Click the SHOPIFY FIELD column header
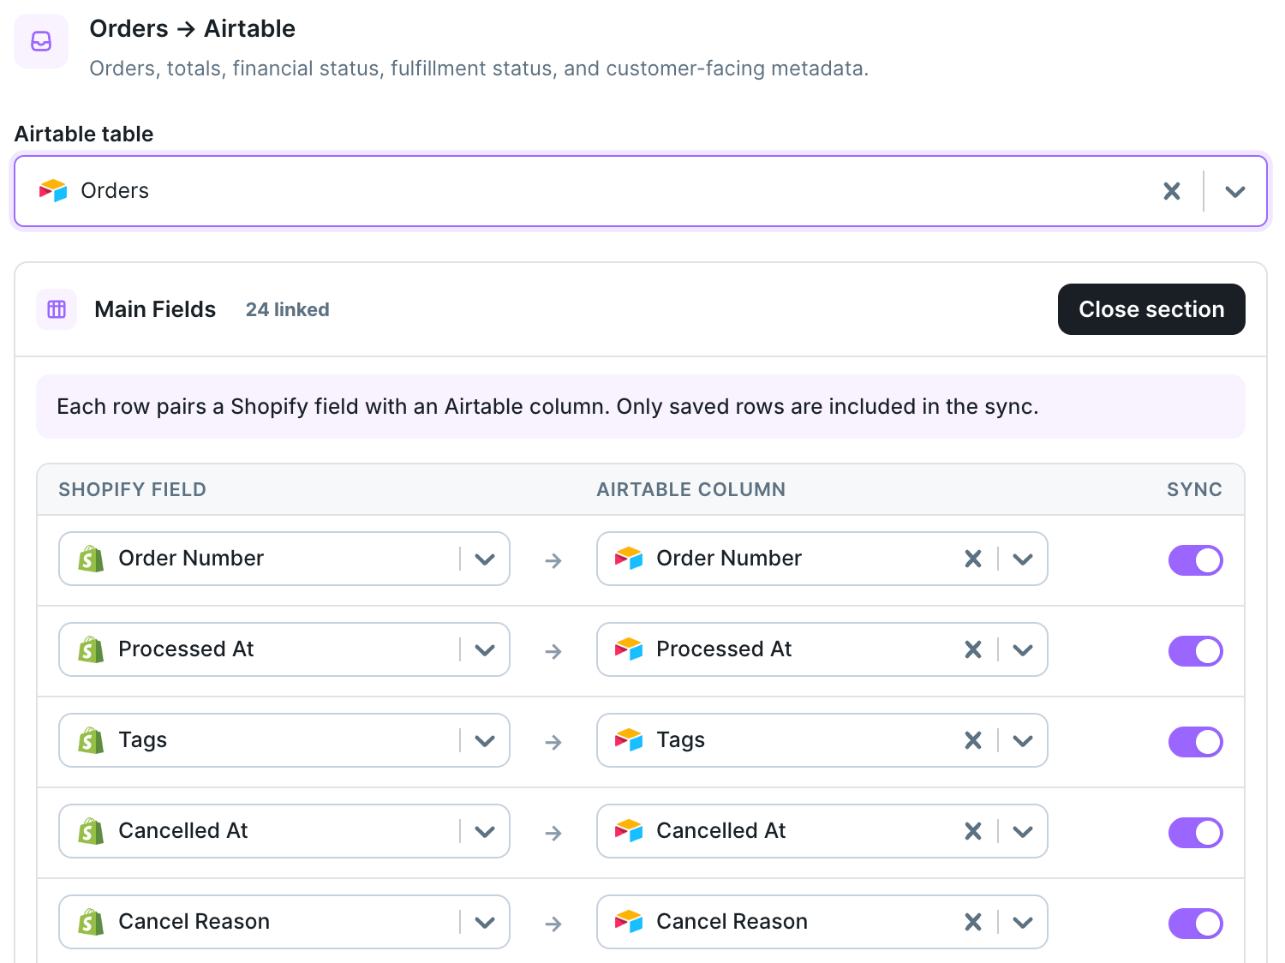Screen dimensions: 1285x963 coord(132,489)
